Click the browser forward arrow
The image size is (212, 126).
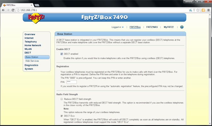pyautogui.click(x=8, y=10)
